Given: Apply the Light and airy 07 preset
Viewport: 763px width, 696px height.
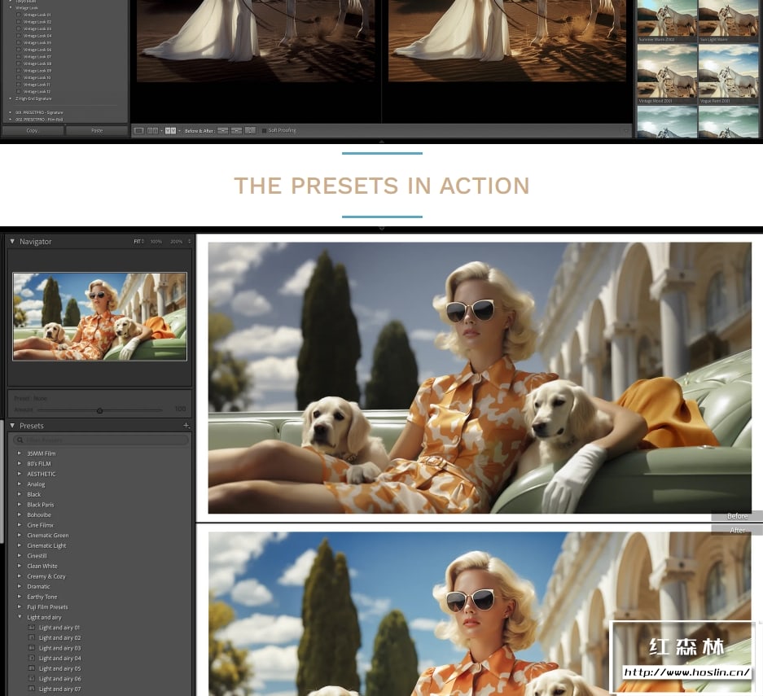Looking at the screenshot, I should pos(60,689).
